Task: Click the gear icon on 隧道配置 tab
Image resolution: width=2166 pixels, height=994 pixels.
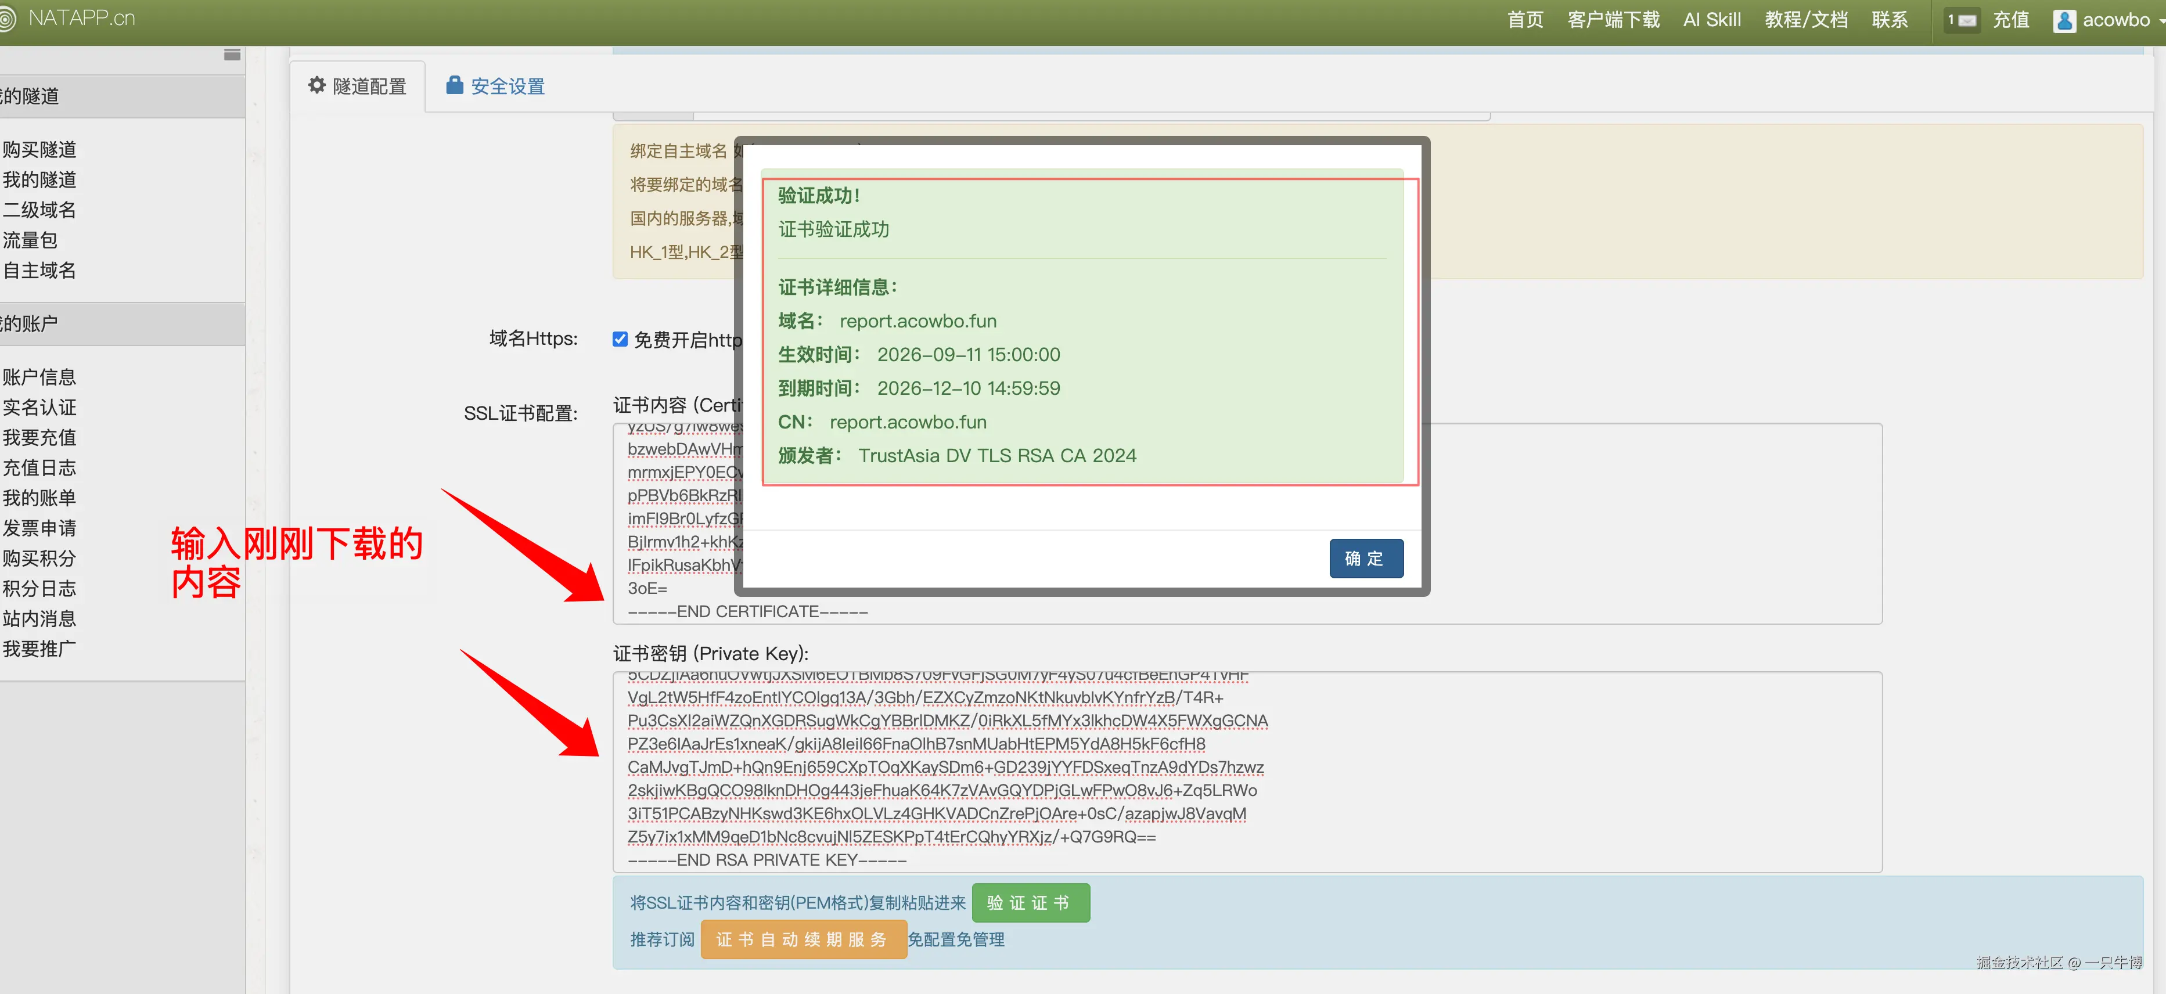Action: (316, 85)
